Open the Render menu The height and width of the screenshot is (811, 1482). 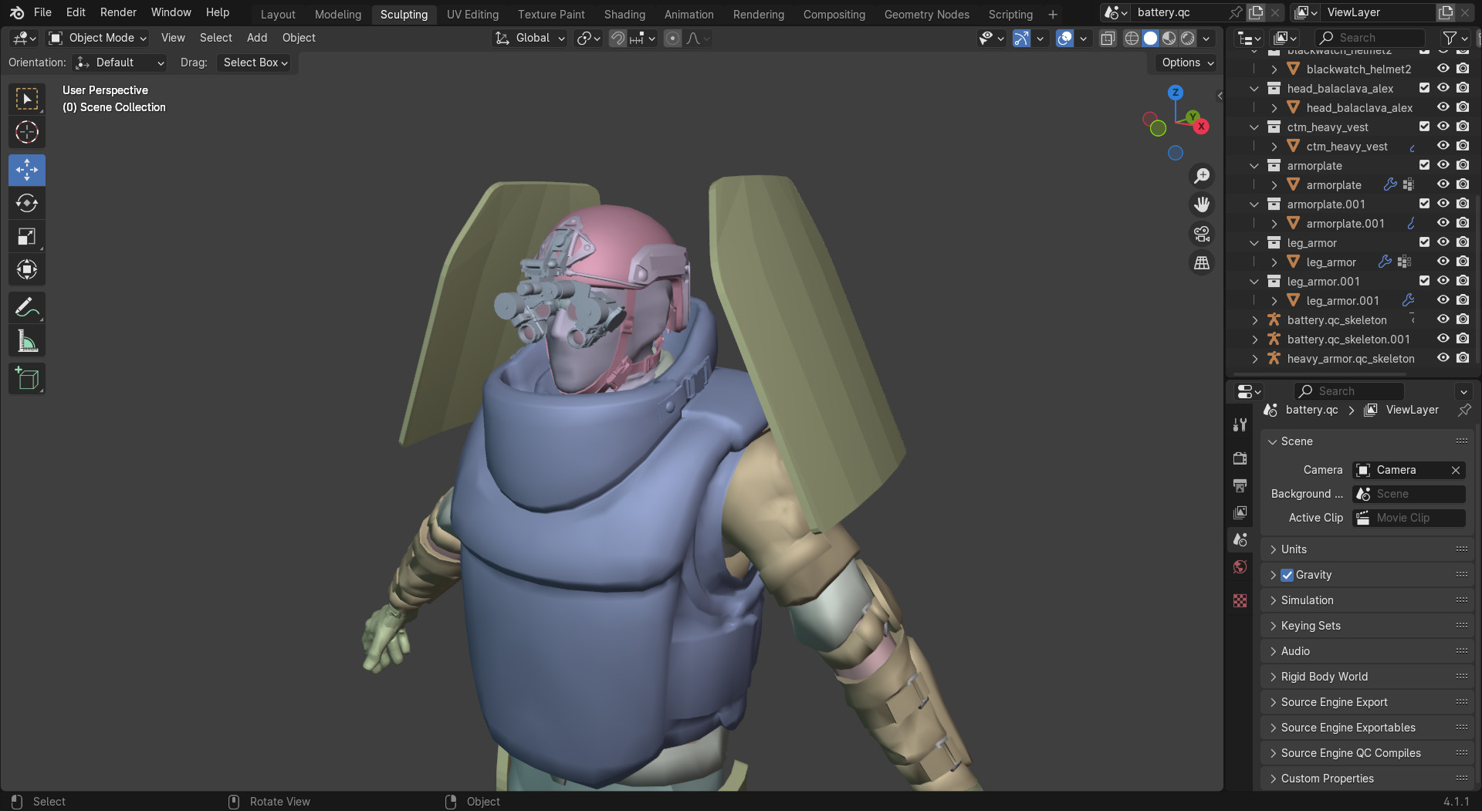(118, 12)
